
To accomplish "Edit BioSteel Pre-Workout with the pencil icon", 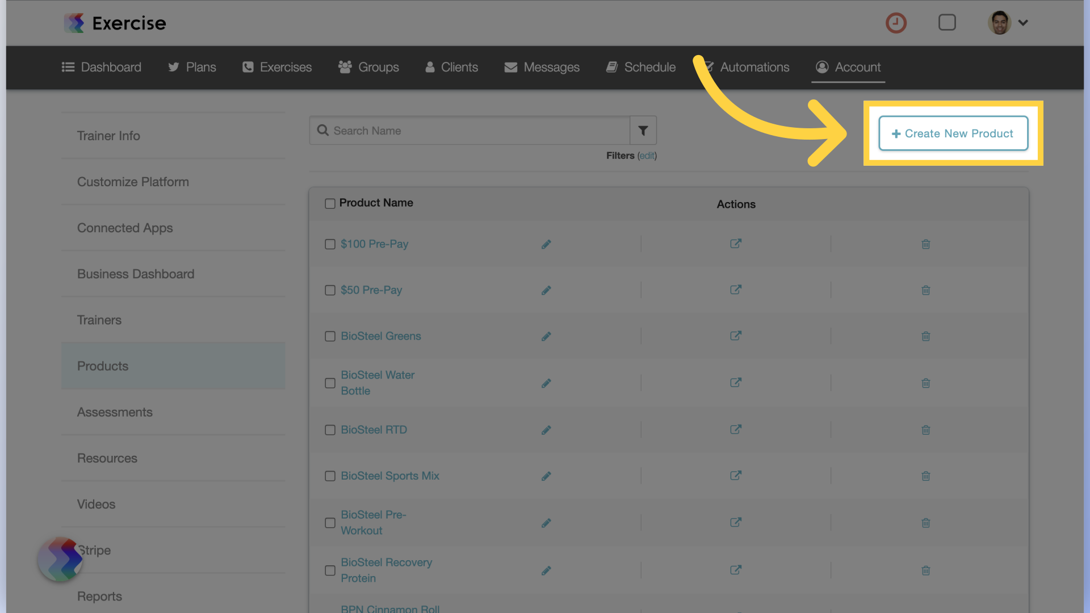I will [546, 523].
